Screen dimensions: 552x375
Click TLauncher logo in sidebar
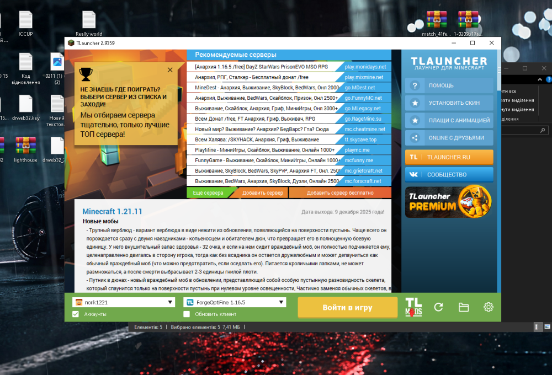[x=449, y=63]
